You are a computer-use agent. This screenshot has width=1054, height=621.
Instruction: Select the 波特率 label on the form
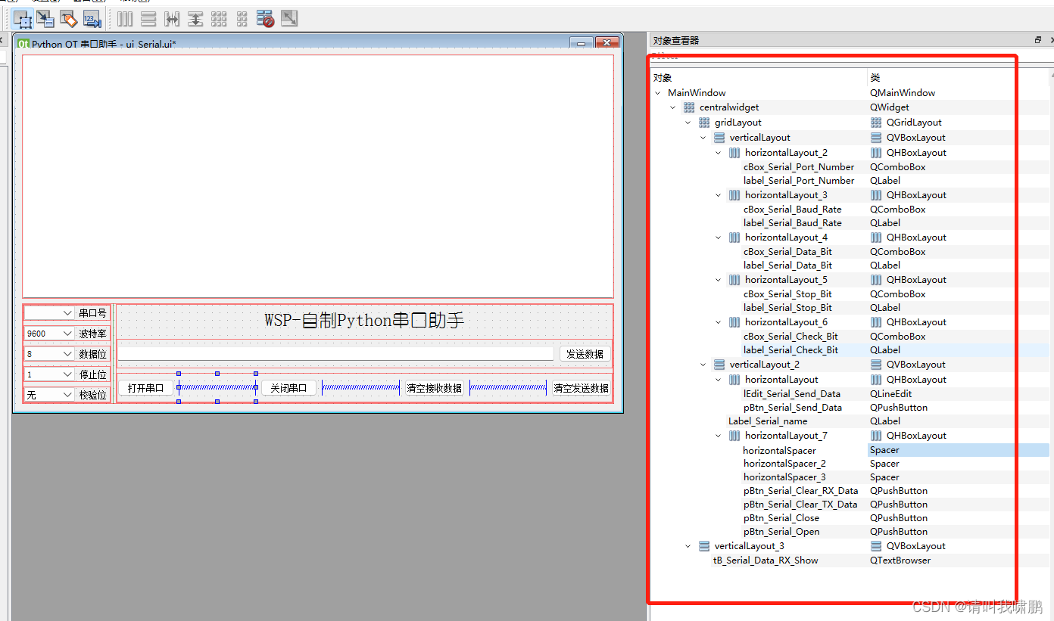coord(93,334)
